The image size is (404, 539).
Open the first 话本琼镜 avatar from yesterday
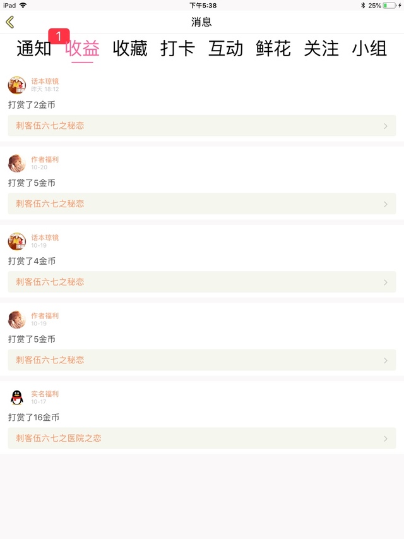pyautogui.click(x=17, y=85)
